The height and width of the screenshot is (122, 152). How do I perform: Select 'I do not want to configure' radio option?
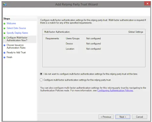coord(41,74)
